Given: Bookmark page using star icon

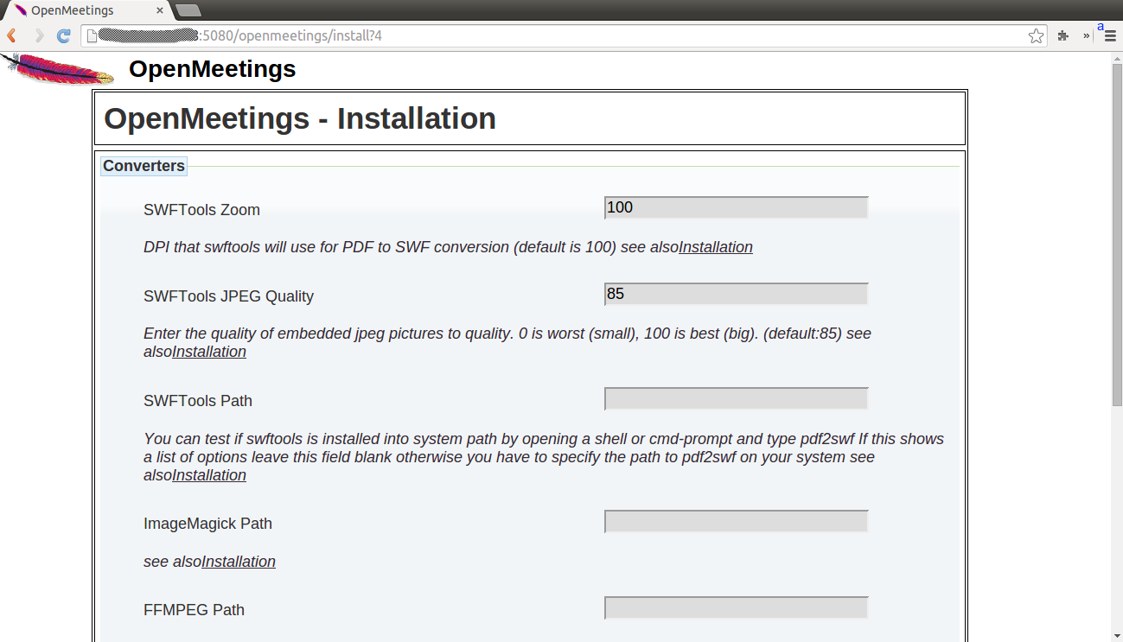Looking at the screenshot, I should click(1036, 36).
